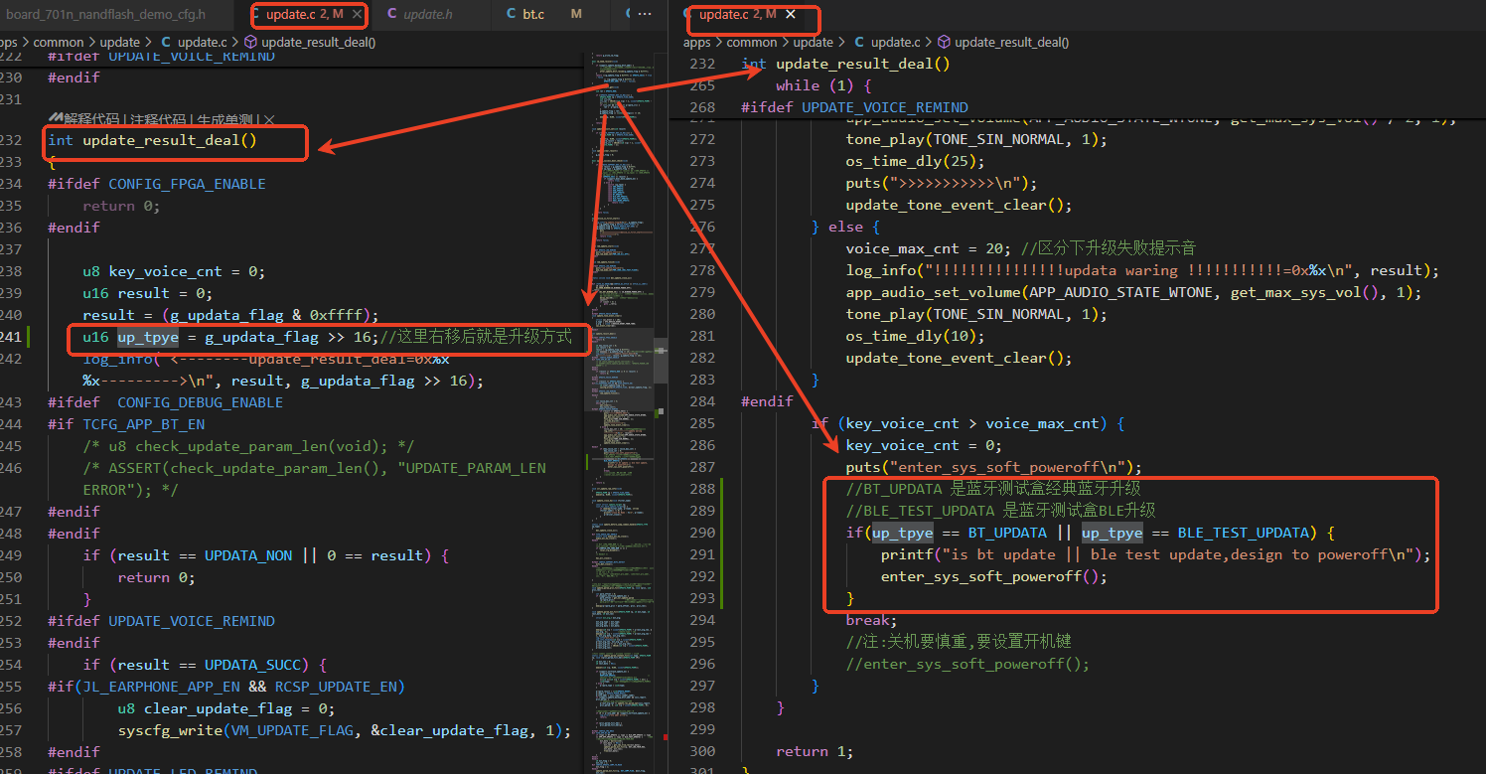Image resolution: width=1486 pixels, height=774 pixels.
Task: Expand 'update' folder in right breadcrumb
Action: point(814,42)
